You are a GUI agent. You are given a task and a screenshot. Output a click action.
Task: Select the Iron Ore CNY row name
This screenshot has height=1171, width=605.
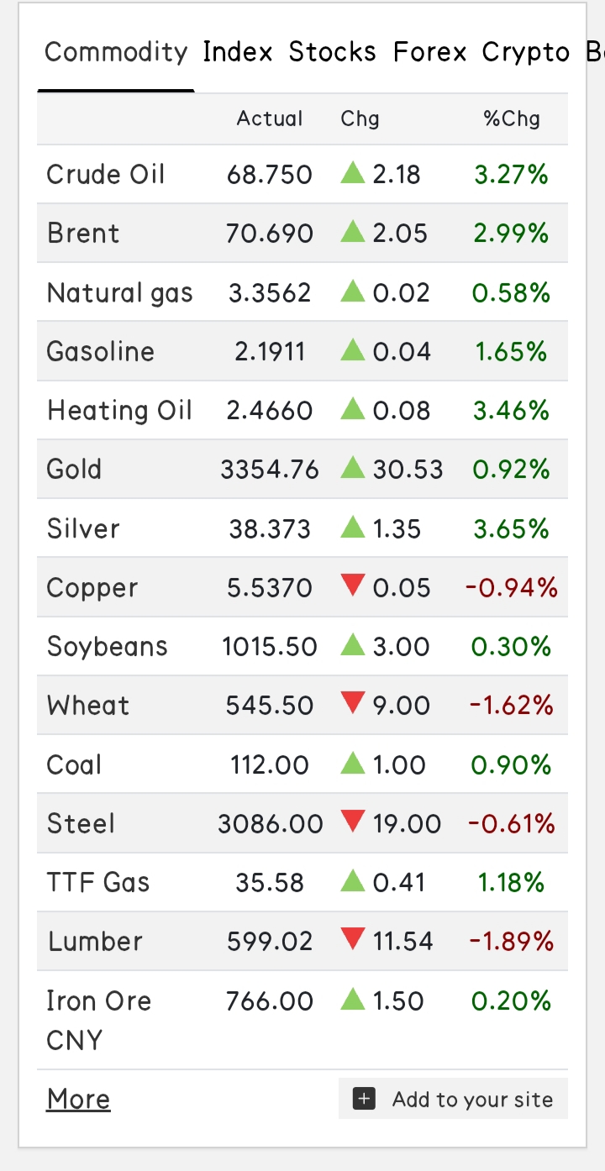coord(98,1020)
